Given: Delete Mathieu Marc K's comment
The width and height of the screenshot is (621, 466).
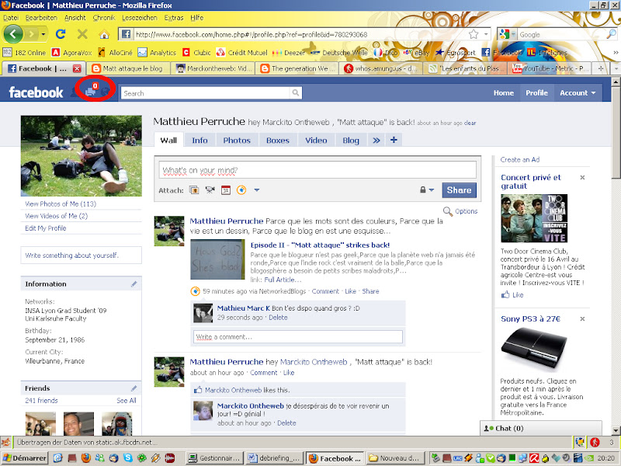Looking at the screenshot, I should pos(278,318).
